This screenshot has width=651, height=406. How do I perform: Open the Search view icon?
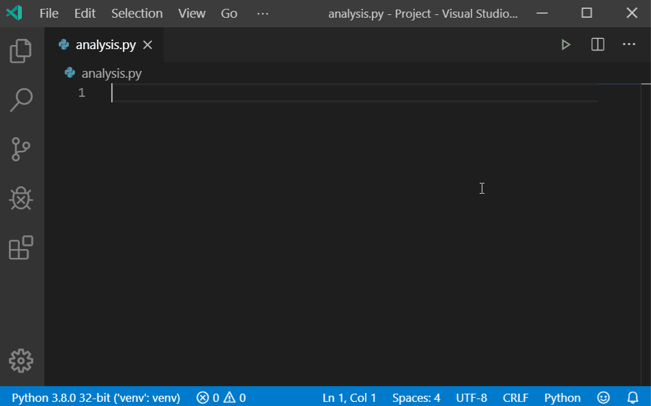[21, 100]
